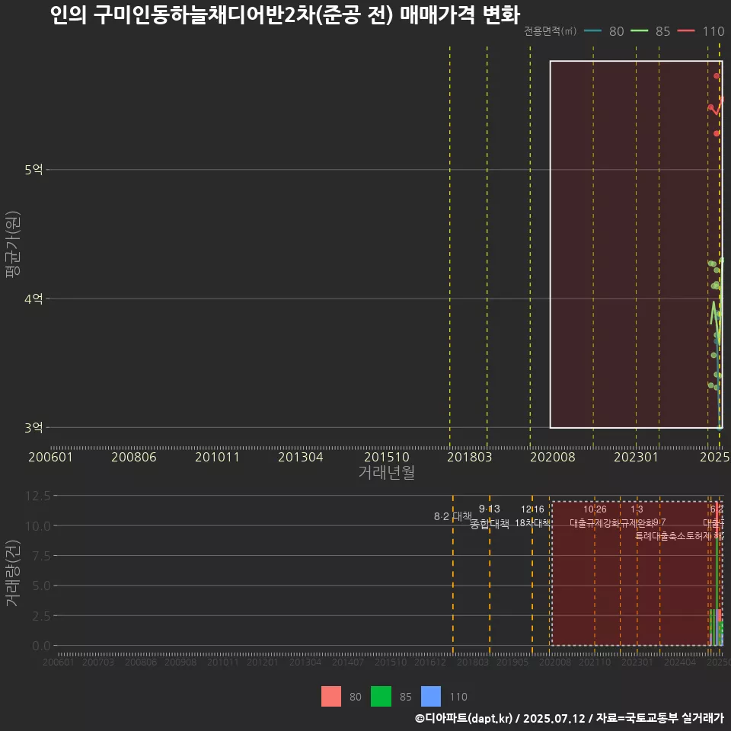Click the topmost red 110㎡ data point
The height and width of the screenshot is (731, 731).
(x=717, y=76)
